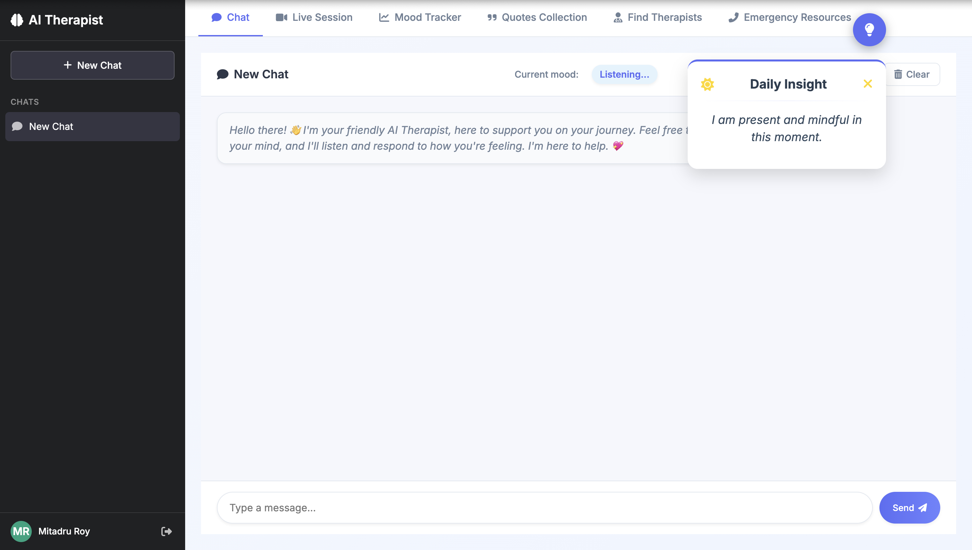This screenshot has height=550, width=972.
Task: Click the sun icon in Daily Insight
Action: pyautogui.click(x=707, y=84)
